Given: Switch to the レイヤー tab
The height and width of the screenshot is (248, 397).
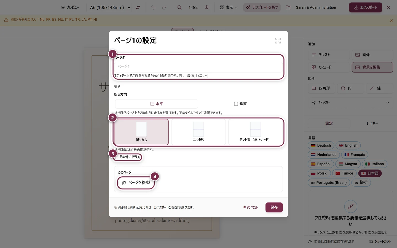Looking at the screenshot, I should (x=372, y=123).
